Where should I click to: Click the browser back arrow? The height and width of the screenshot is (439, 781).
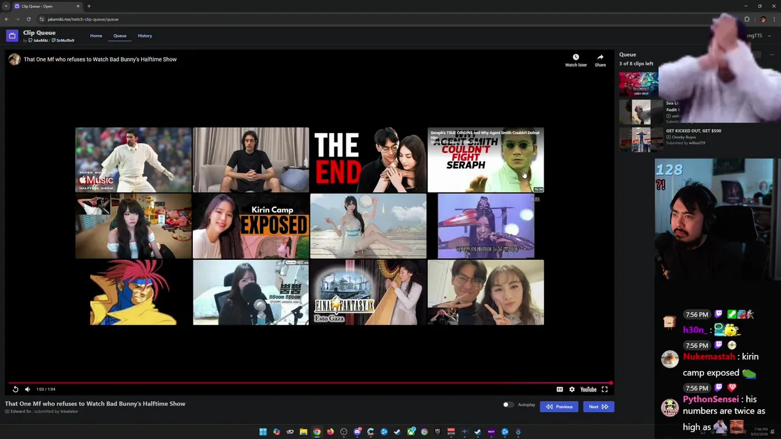click(x=7, y=19)
